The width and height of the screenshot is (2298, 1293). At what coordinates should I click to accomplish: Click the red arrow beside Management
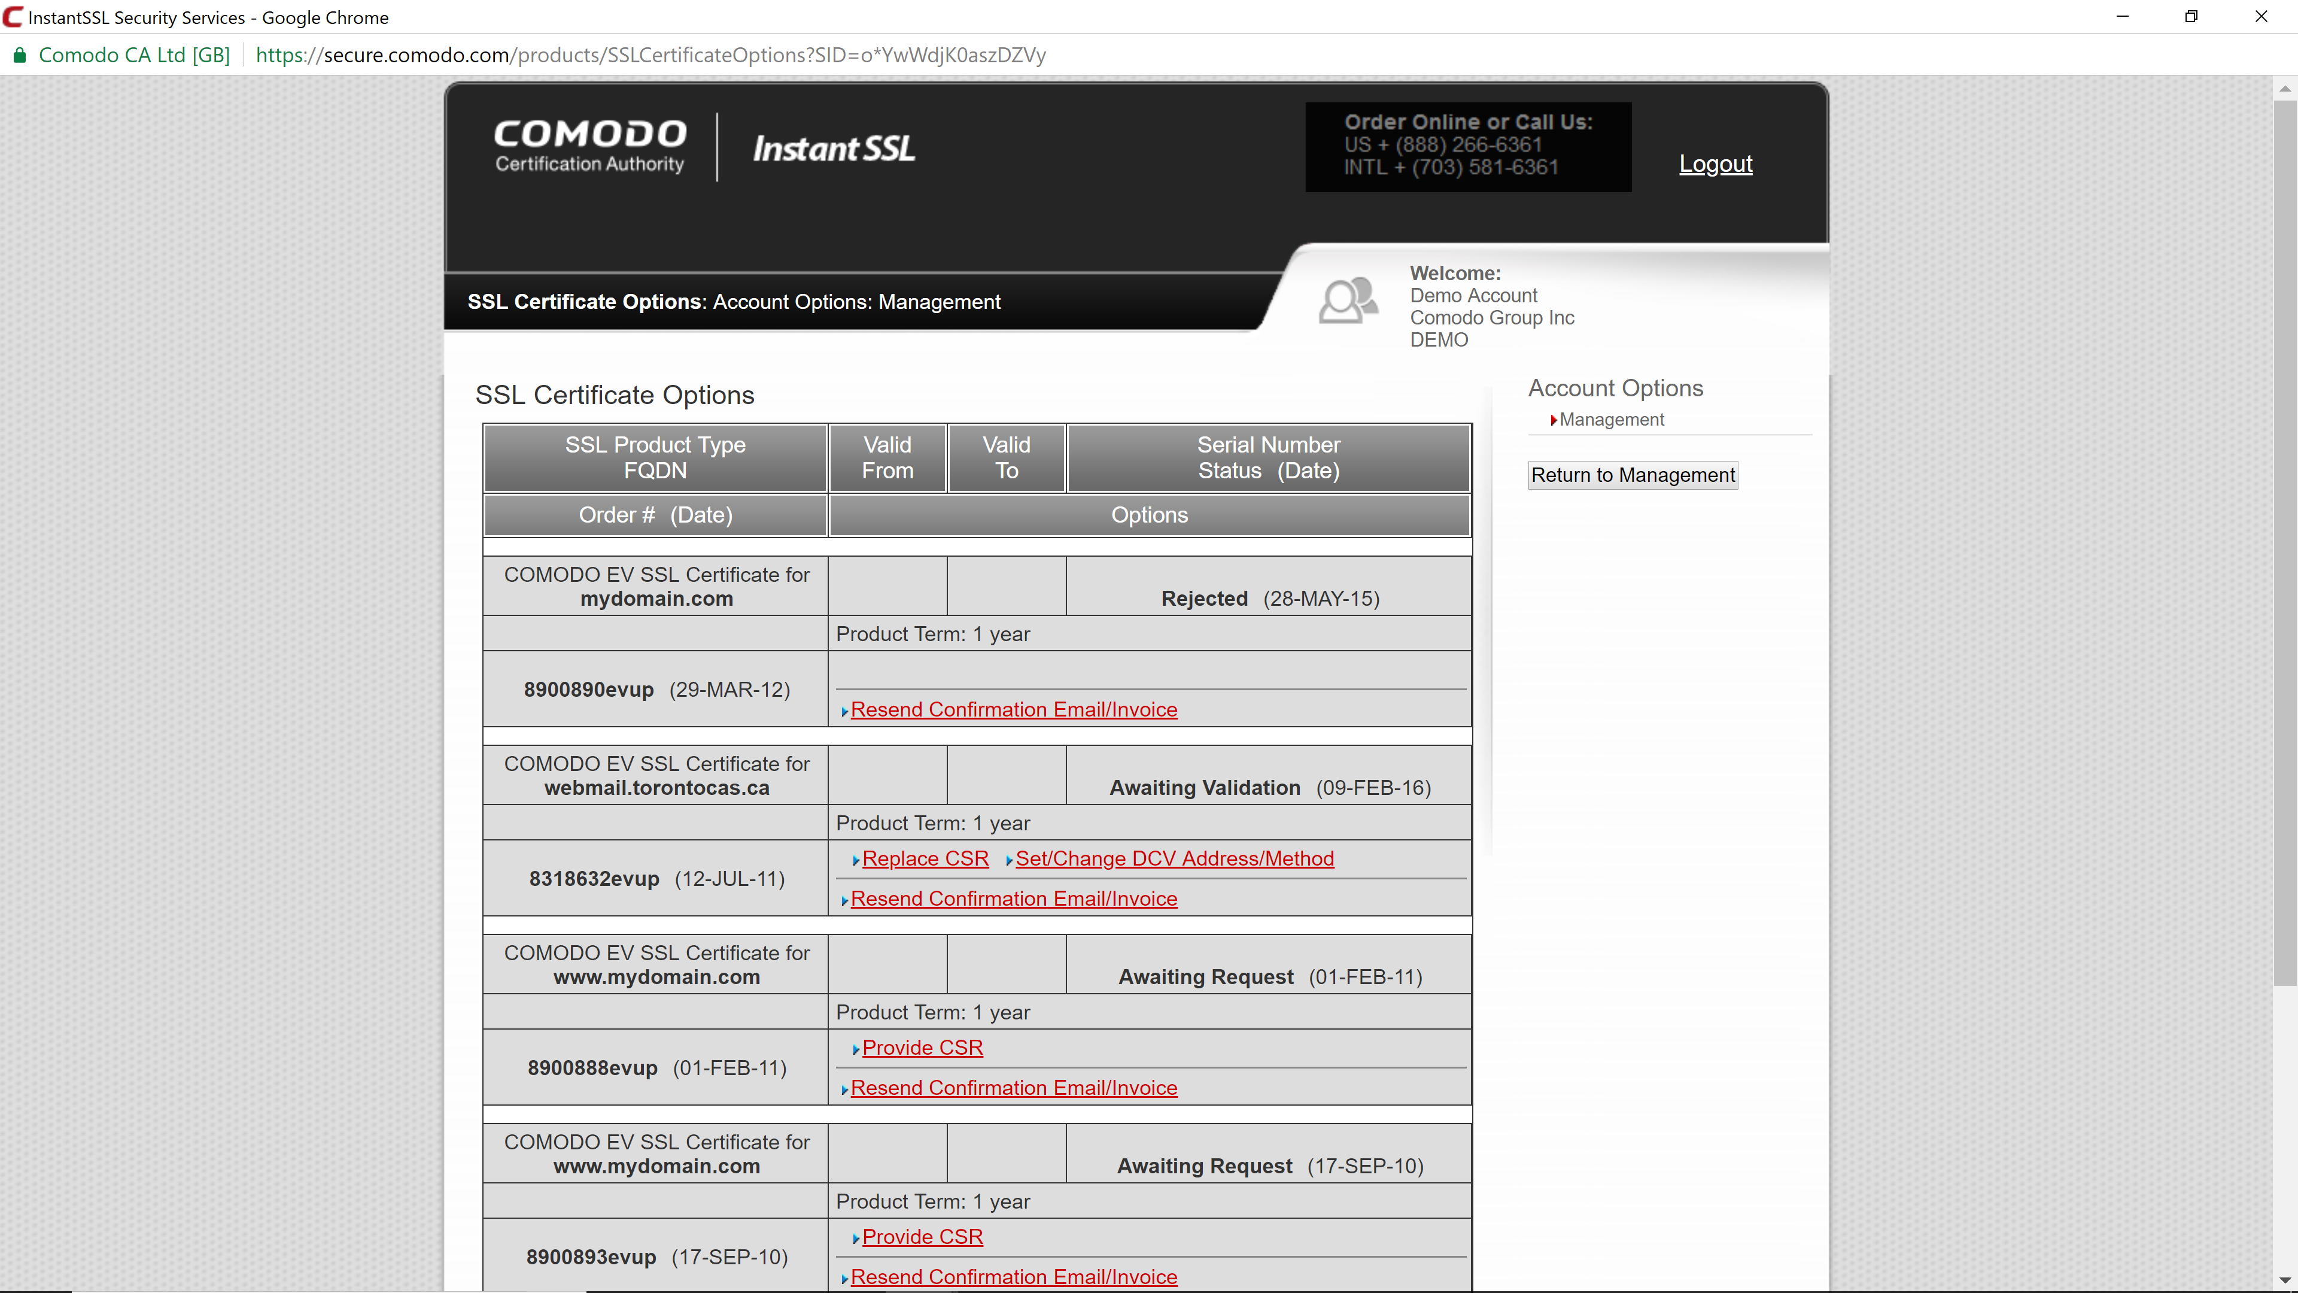[x=1553, y=420]
